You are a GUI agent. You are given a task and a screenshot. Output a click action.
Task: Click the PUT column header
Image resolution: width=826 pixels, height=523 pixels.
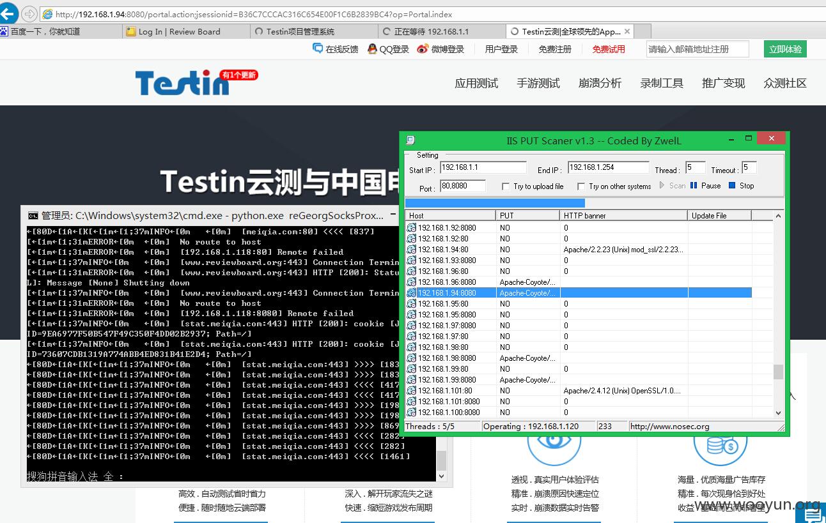click(527, 216)
